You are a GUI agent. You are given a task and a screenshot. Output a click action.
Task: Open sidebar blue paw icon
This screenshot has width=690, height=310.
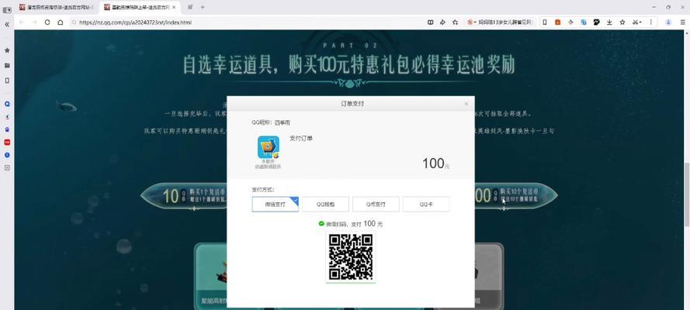[7, 129]
